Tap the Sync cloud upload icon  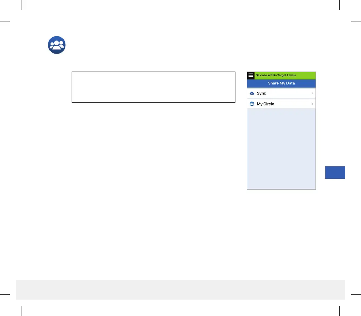click(x=252, y=93)
